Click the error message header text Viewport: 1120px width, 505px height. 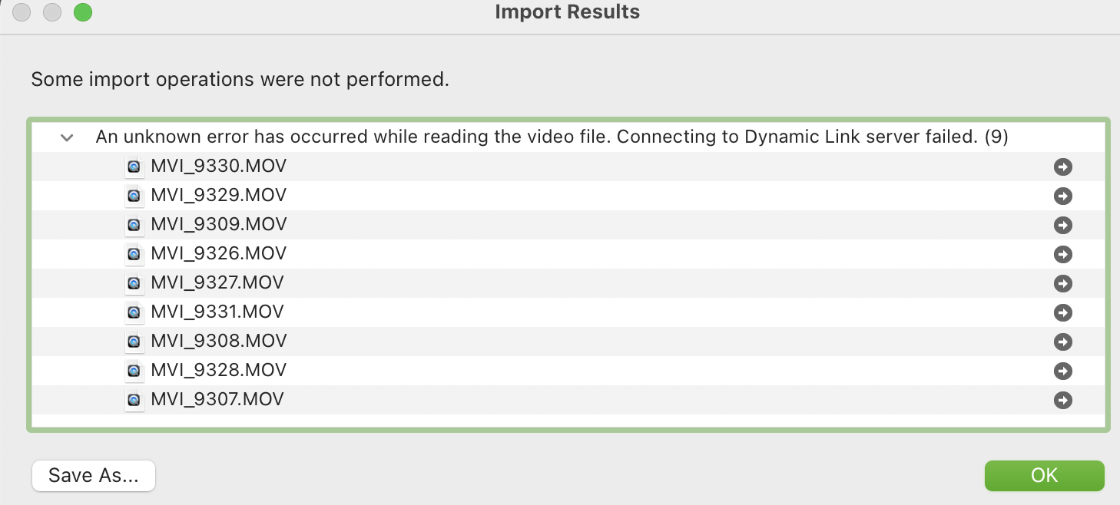(x=552, y=137)
